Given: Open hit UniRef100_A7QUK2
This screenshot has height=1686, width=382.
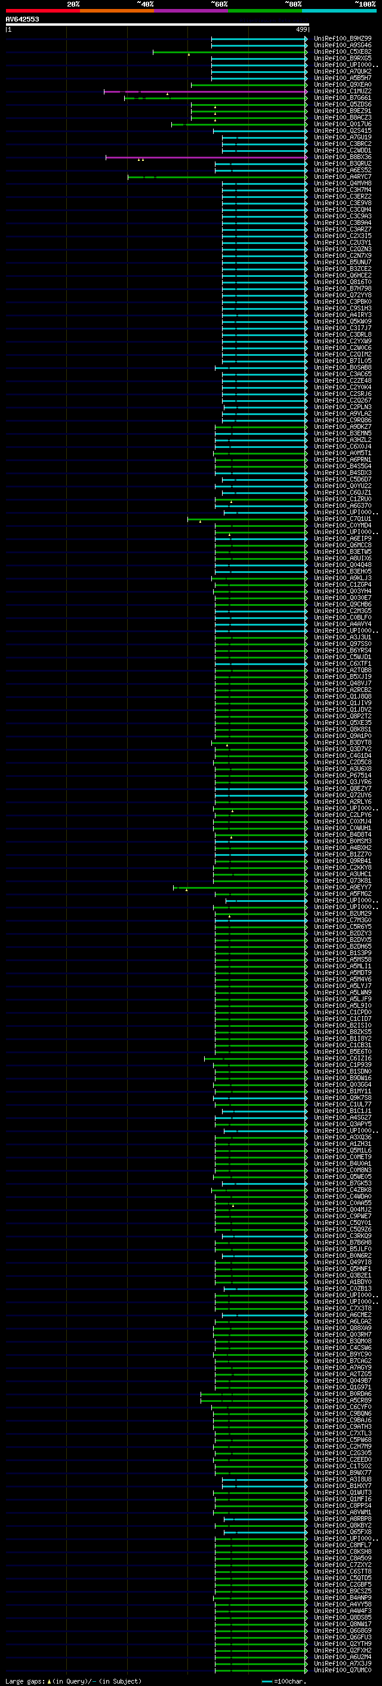Looking at the screenshot, I should (x=343, y=71).
